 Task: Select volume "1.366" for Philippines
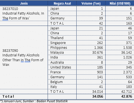tap(99, 48)
